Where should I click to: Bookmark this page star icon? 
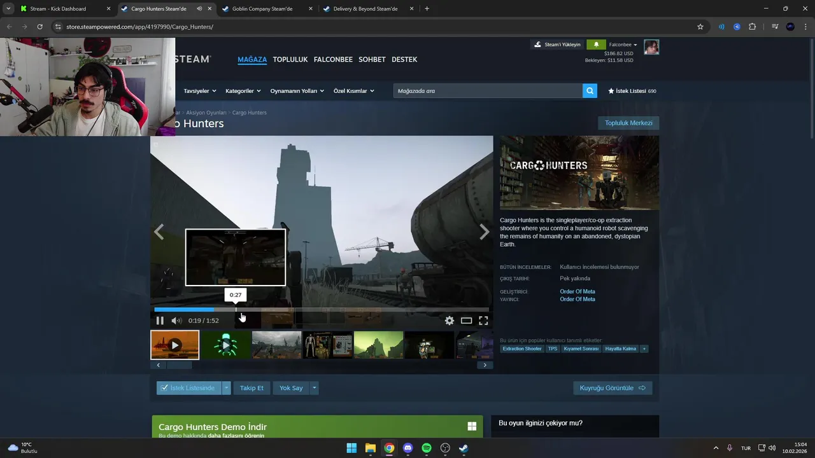pyautogui.click(x=700, y=27)
